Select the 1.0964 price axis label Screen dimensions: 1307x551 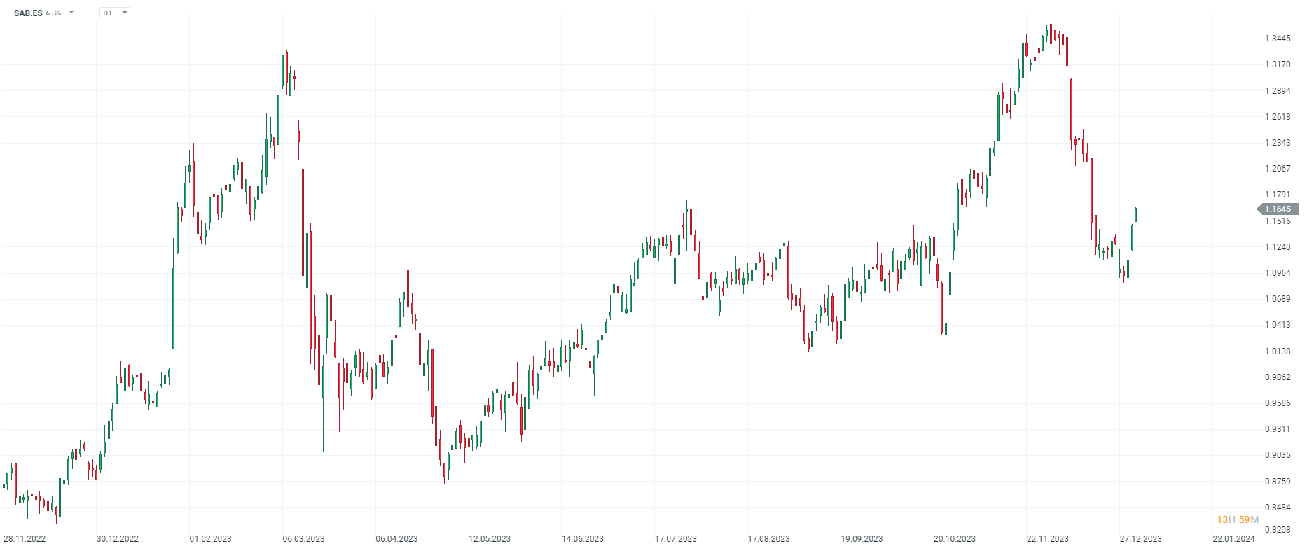pyautogui.click(x=1278, y=273)
